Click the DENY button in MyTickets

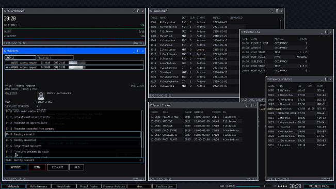tap(37, 167)
